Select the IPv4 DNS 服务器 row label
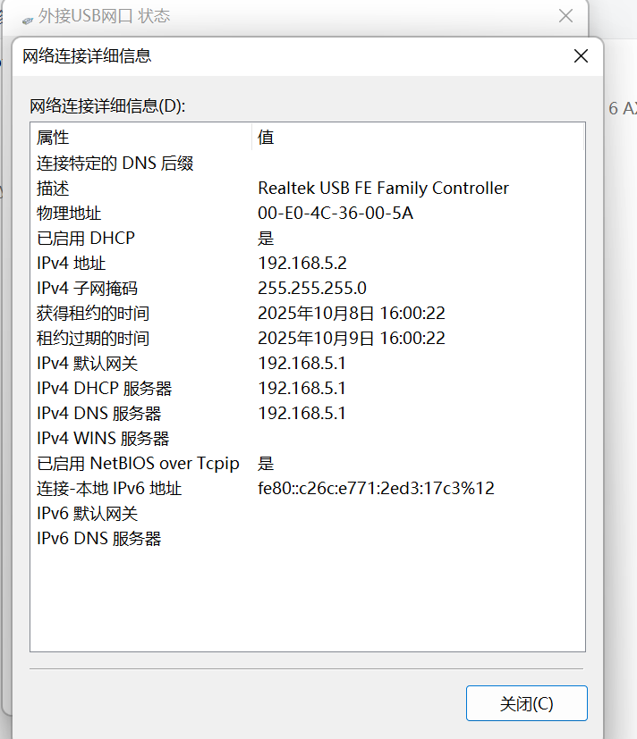This screenshot has height=739, width=637. (x=99, y=414)
